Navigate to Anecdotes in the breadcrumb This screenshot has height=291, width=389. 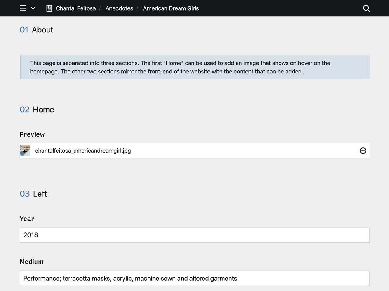(x=119, y=8)
